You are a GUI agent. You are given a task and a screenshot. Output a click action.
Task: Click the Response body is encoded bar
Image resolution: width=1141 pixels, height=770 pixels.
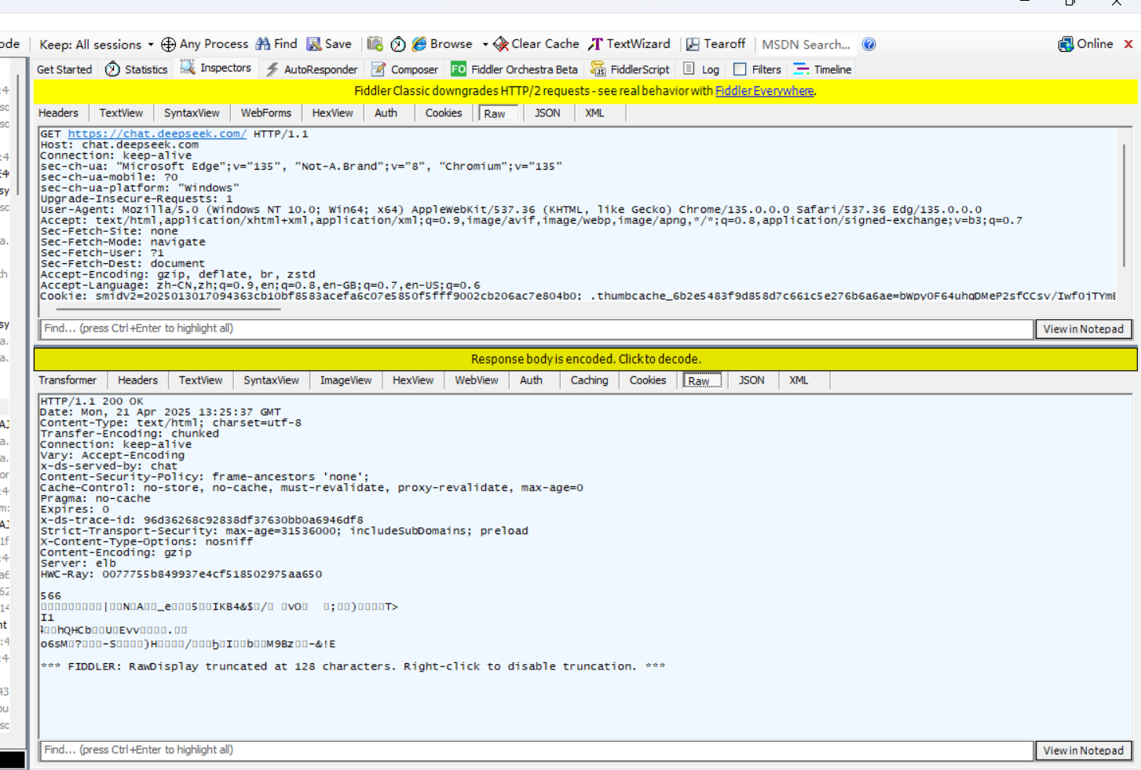[585, 359]
